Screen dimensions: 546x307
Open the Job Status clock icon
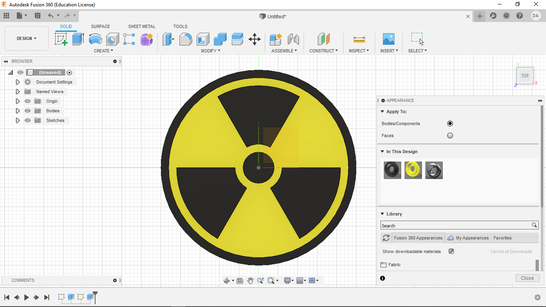[x=506, y=16]
